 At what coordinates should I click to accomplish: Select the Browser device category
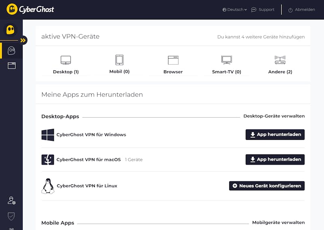(x=173, y=65)
